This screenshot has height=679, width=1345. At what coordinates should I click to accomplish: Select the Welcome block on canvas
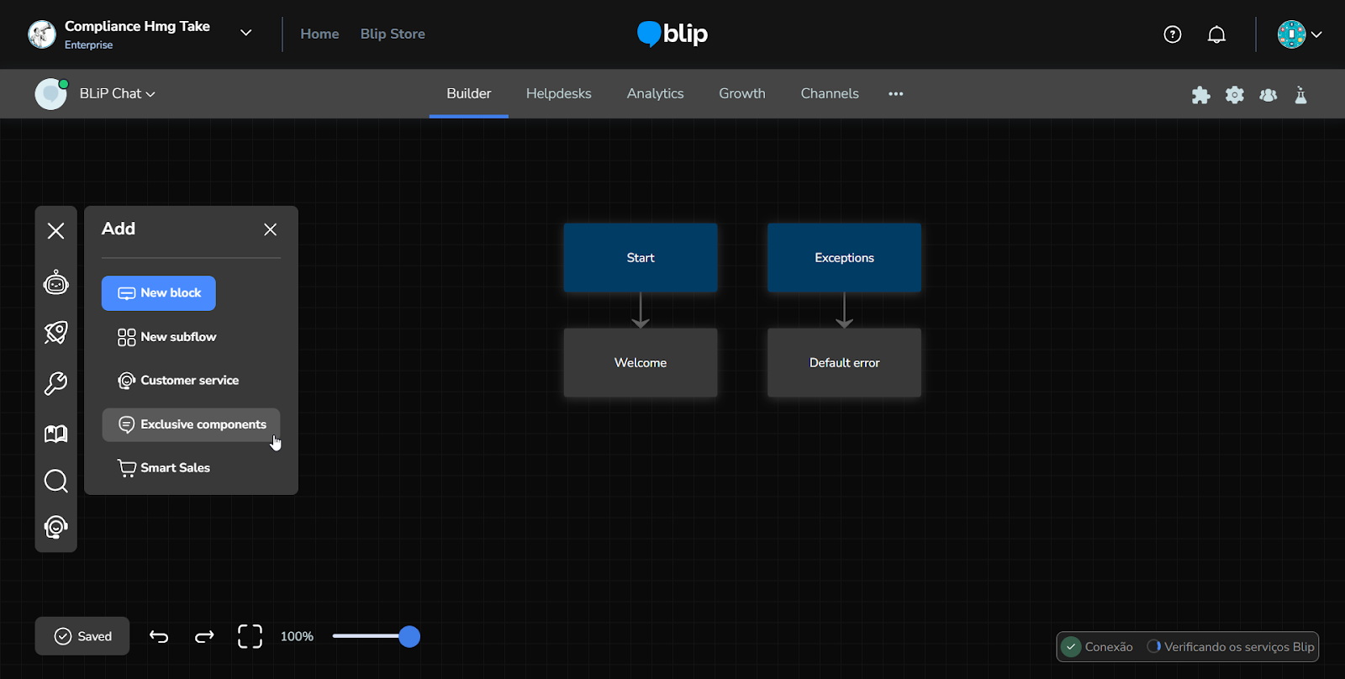pos(641,363)
